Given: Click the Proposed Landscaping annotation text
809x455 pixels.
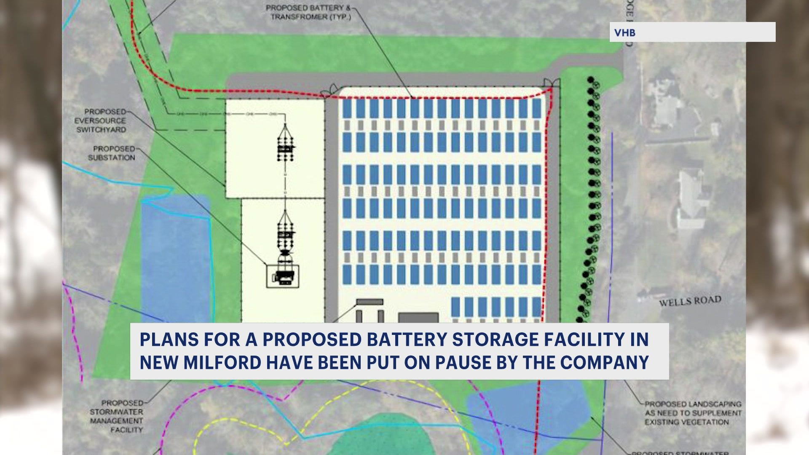Looking at the screenshot, I should [692, 413].
